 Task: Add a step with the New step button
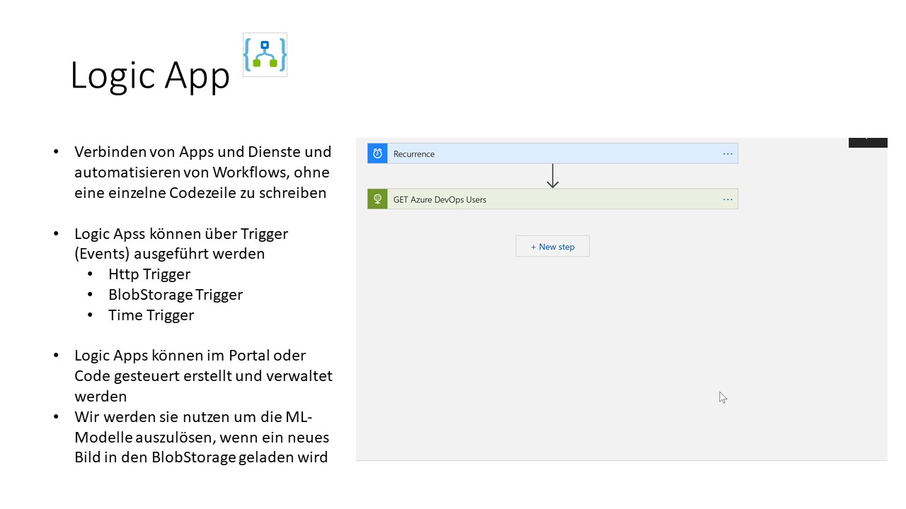pyautogui.click(x=553, y=247)
